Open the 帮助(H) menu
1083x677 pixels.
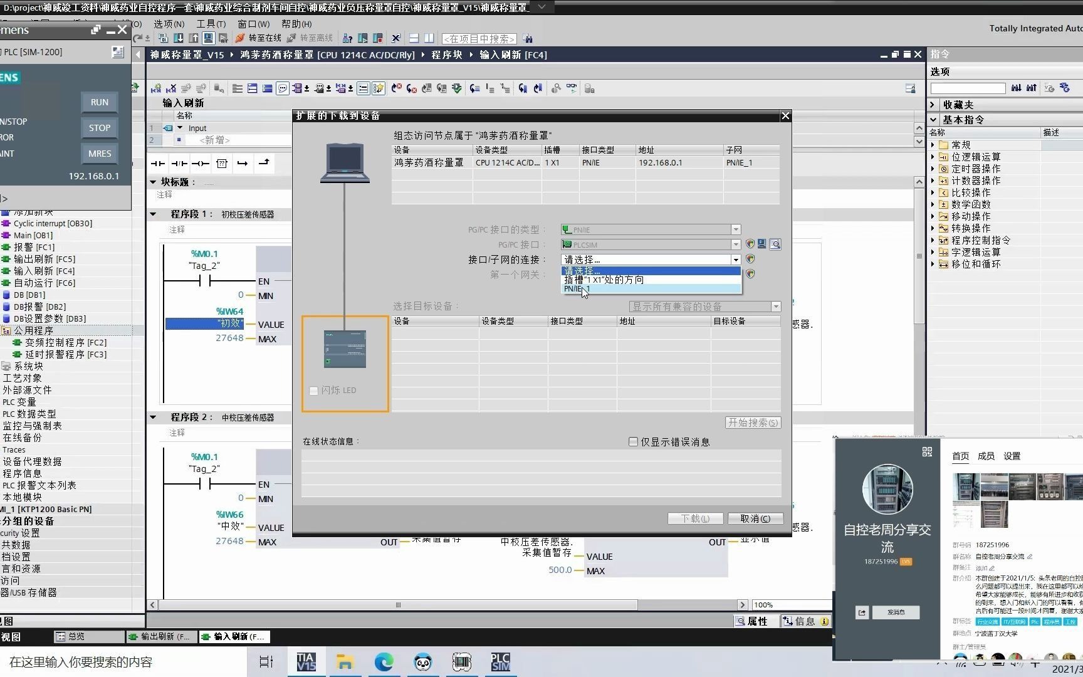pyautogui.click(x=296, y=24)
